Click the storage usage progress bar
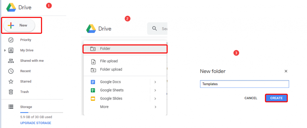The image size is (307, 128). 41,112
